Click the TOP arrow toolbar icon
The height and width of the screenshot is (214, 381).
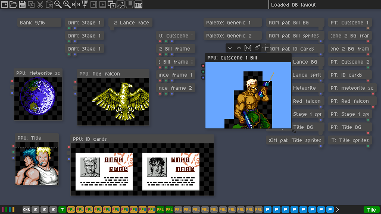pos(85,4)
